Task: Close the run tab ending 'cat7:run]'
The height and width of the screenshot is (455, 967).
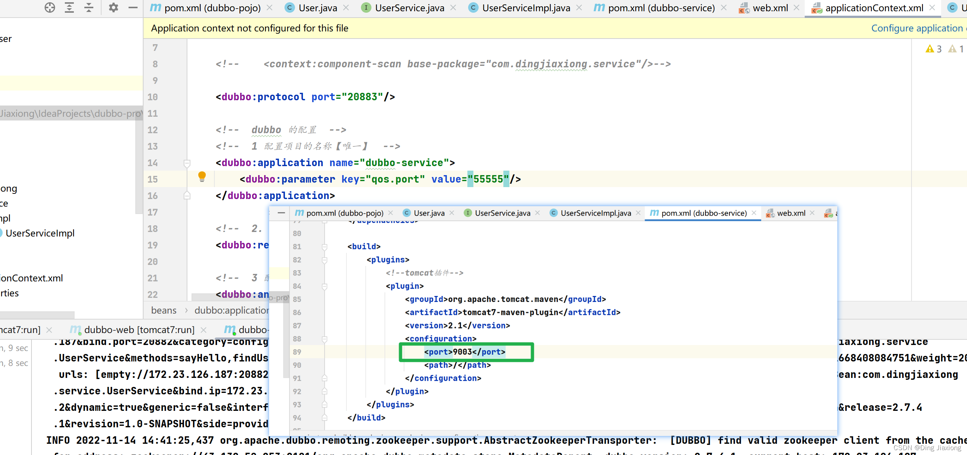Action: click(x=49, y=330)
